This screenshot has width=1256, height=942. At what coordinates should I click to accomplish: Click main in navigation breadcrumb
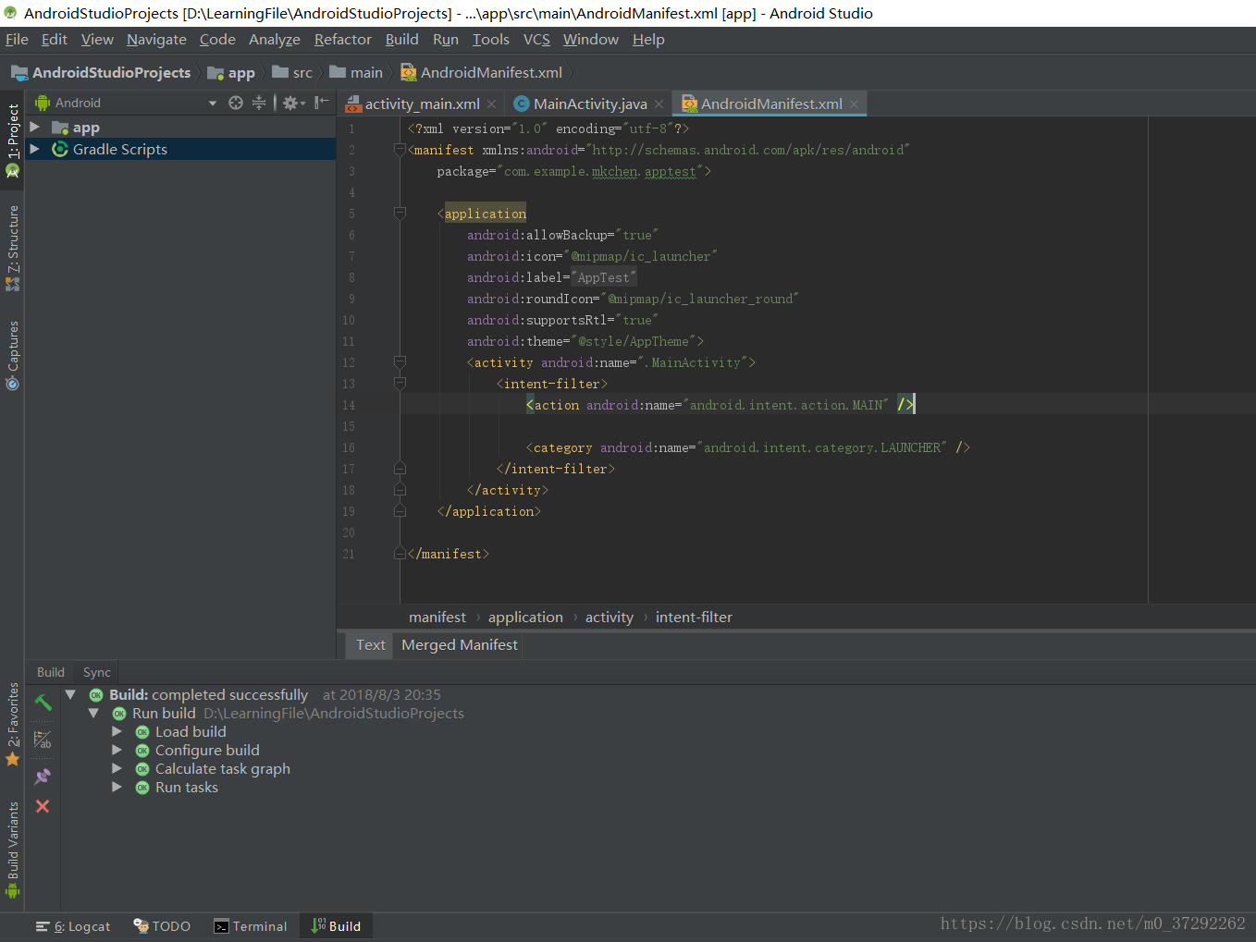click(356, 73)
